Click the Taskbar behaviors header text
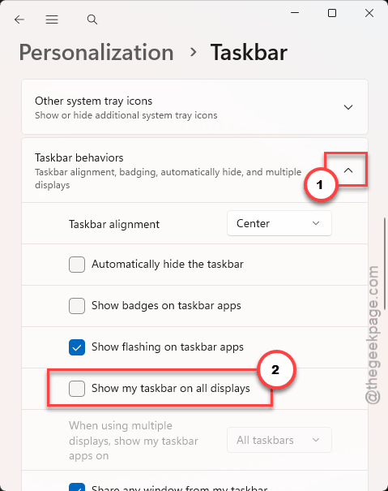 [79, 157]
